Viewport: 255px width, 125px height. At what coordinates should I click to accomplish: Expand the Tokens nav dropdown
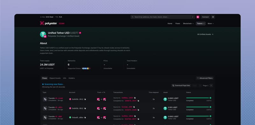[201, 24]
